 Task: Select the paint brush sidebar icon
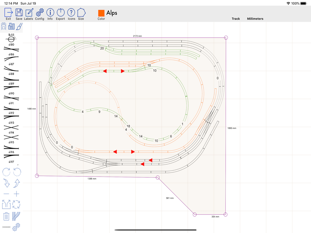(19, 26)
